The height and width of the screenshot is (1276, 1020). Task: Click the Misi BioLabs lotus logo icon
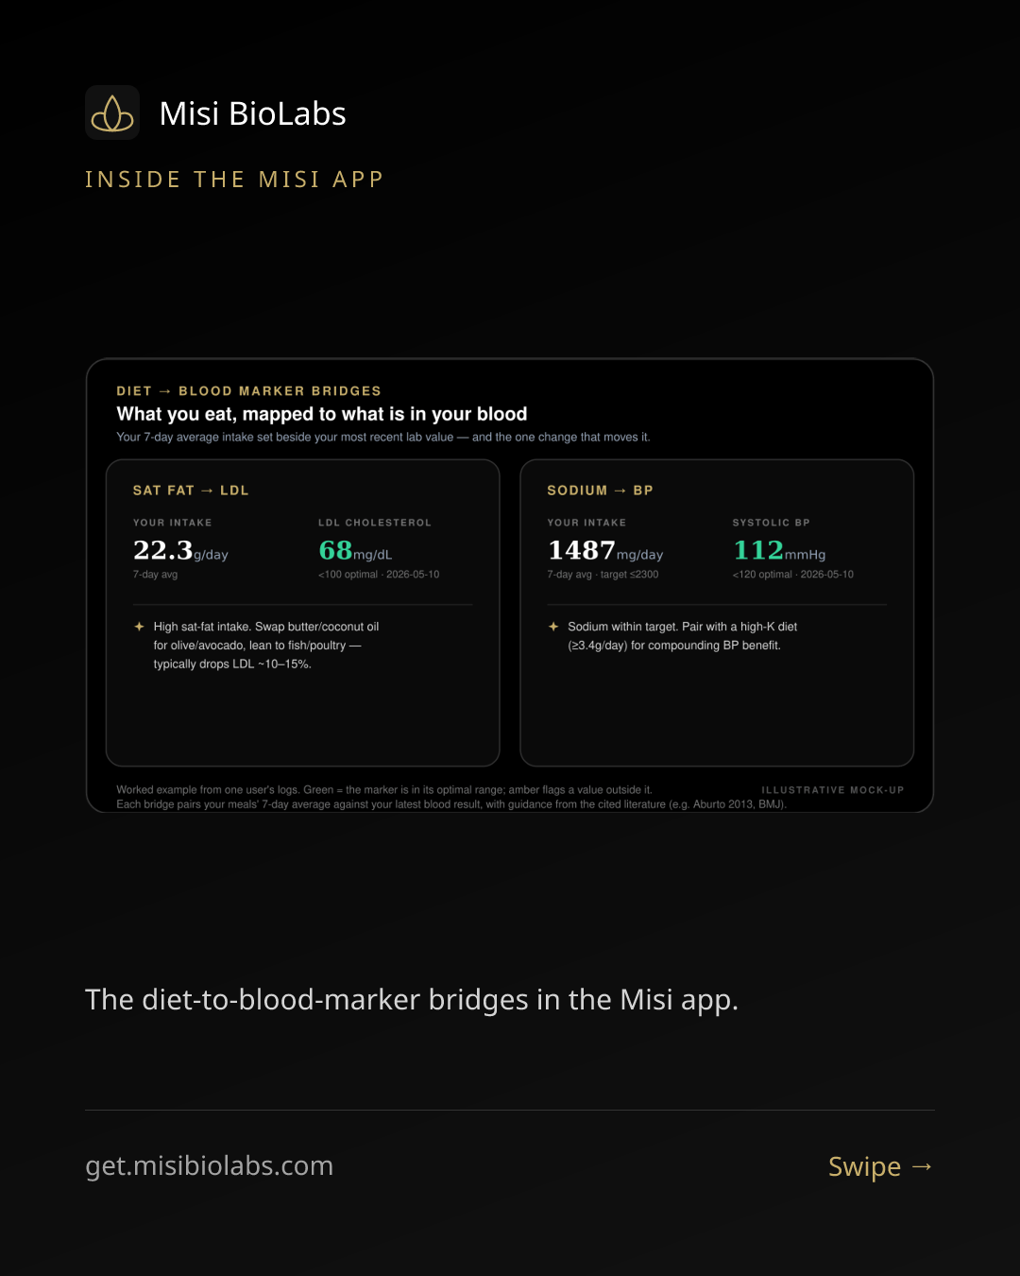(x=112, y=112)
